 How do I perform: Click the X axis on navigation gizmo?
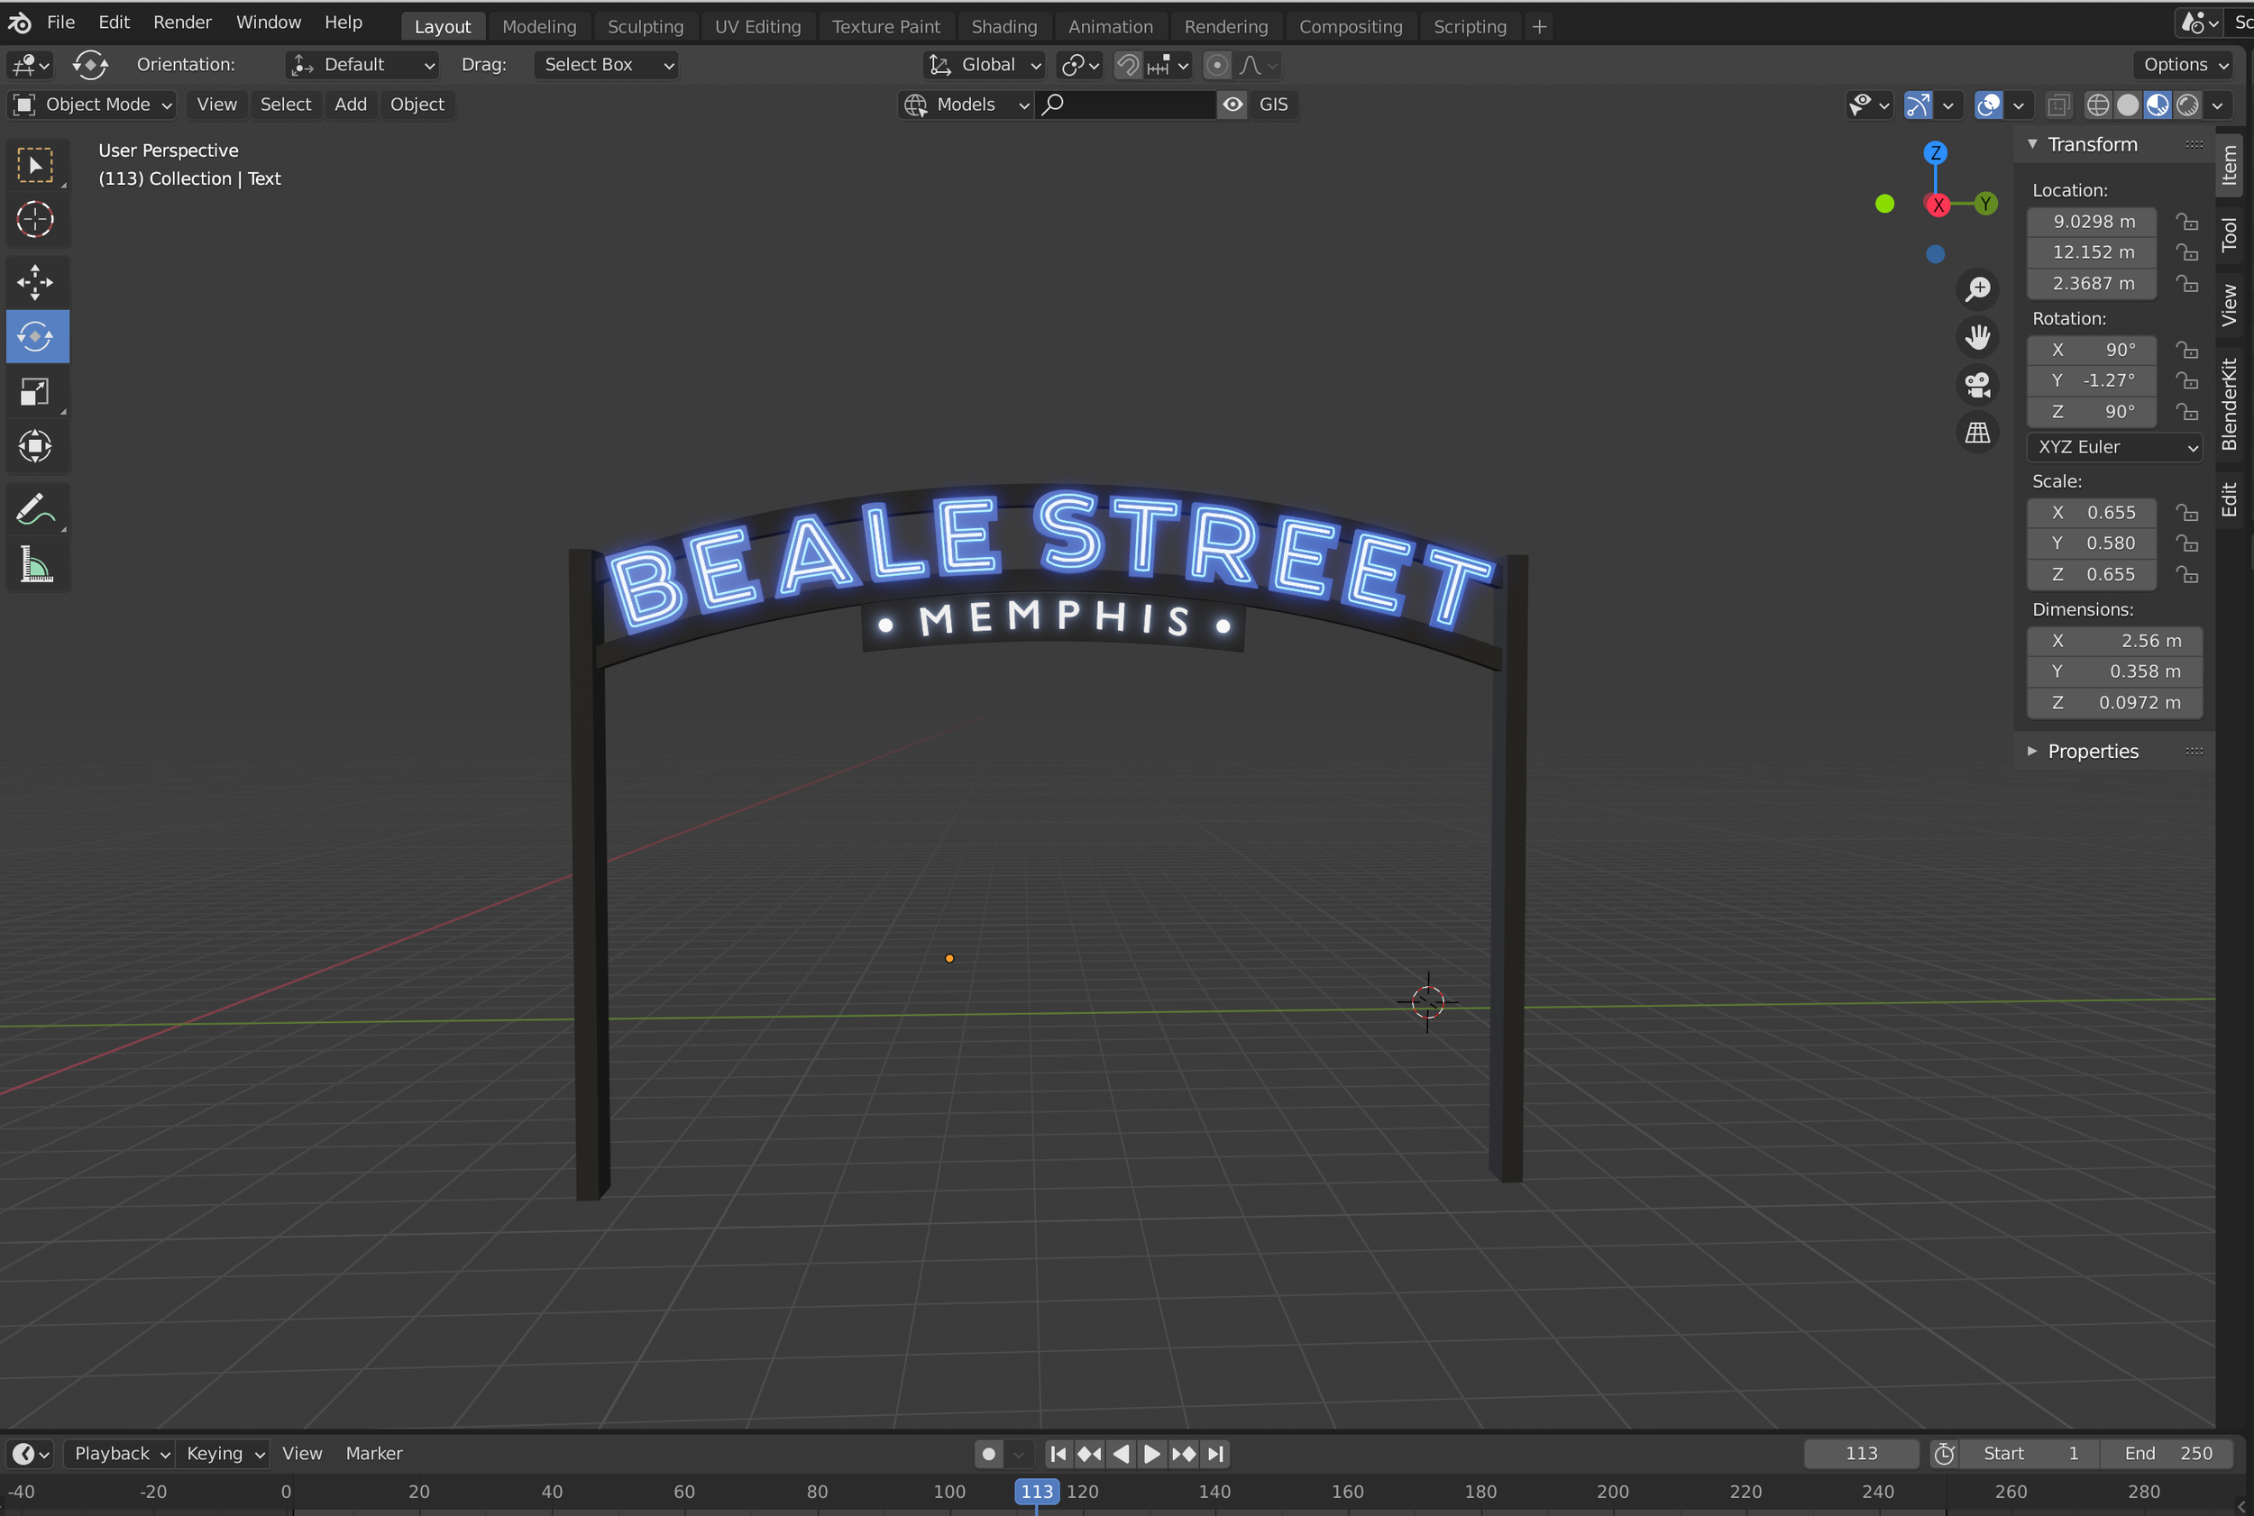[x=1938, y=205]
